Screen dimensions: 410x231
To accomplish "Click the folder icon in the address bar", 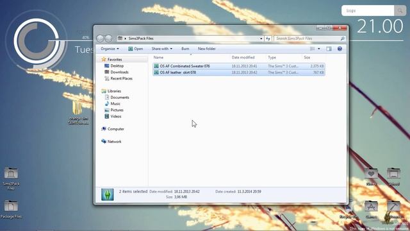I will (120, 38).
